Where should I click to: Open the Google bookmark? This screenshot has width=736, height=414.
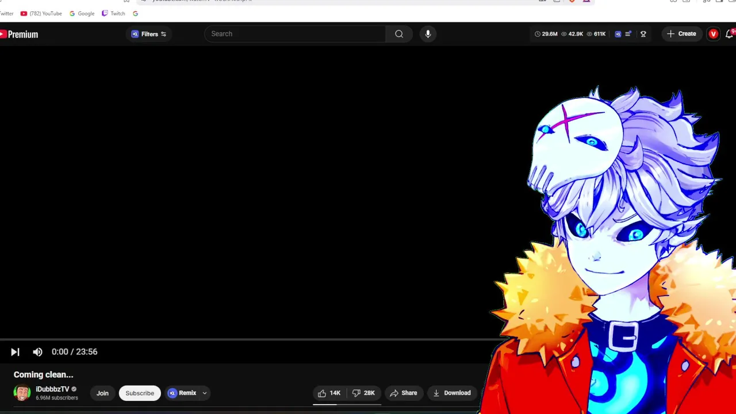tap(82, 13)
